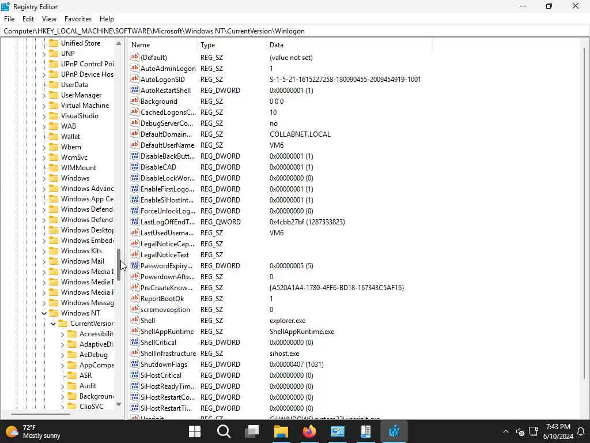Select the LastLogOffEndT... value name
This screenshot has height=443, width=590.
(168, 222)
